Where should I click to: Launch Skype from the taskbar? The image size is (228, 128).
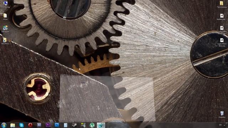(21, 125)
